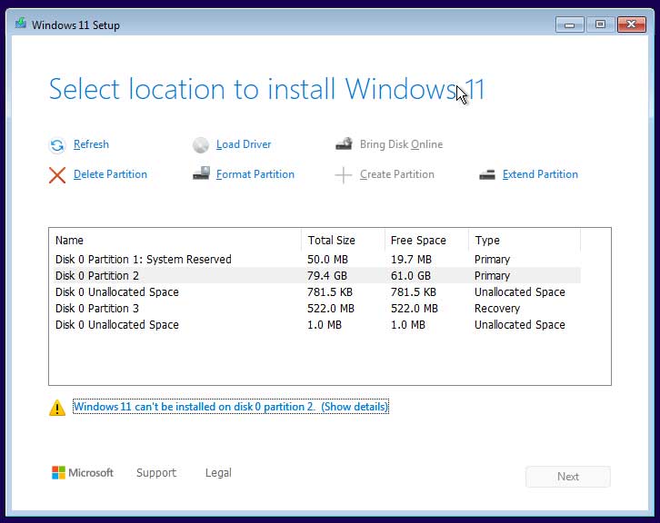Minimize the Windows 11 Setup window
The width and height of the screenshot is (660, 523).
[569, 25]
